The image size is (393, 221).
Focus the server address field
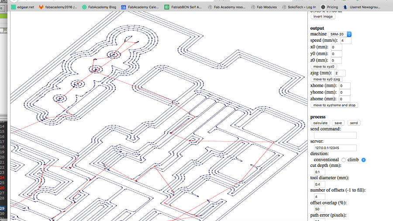(x=335, y=148)
